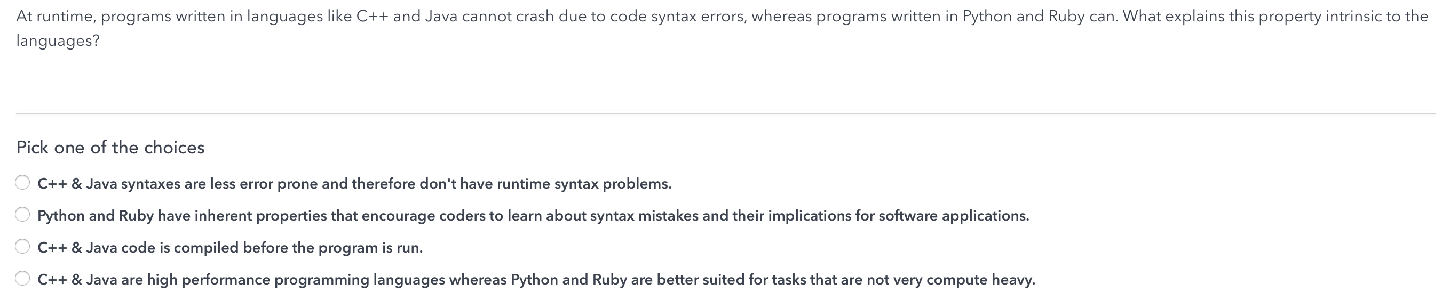Image resolution: width=1442 pixels, height=292 pixels.
Task: Click the answer text about tasks not compute heavy
Action: pyautogui.click(x=536, y=280)
